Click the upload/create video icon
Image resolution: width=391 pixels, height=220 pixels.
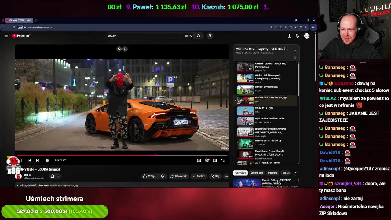pyautogui.click(x=289, y=36)
